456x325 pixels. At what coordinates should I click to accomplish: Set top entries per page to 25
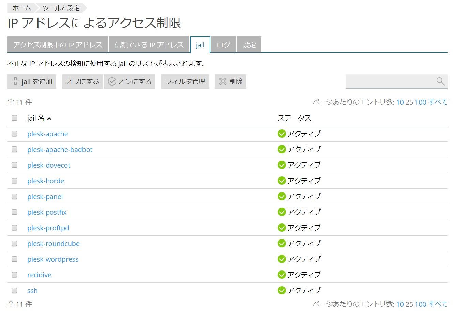[x=409, y=102]
